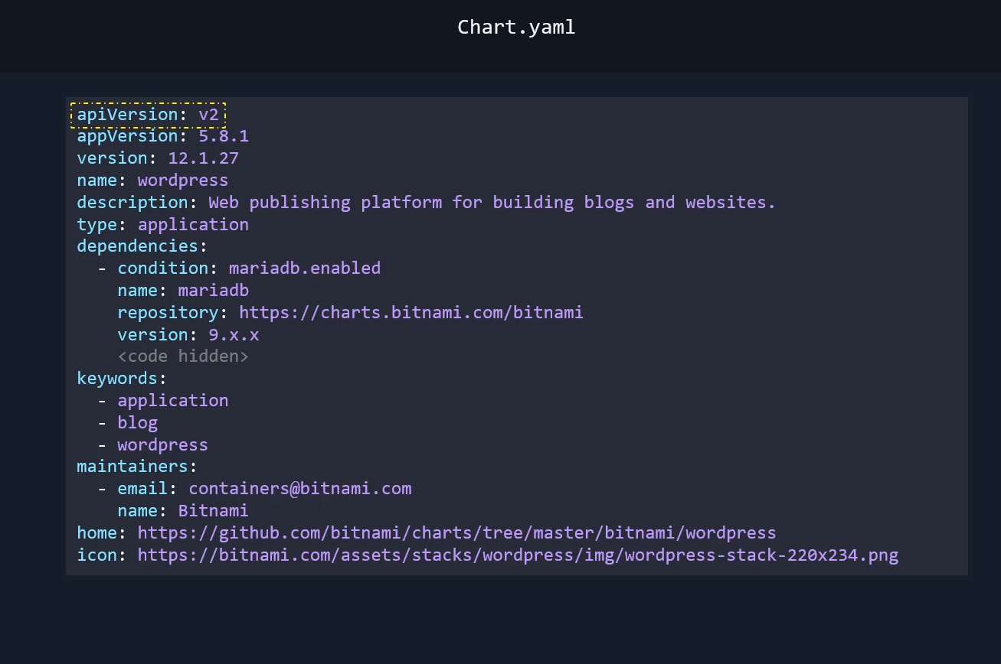Image resolution: width=1001 pixels, height=664 pixels.
Task: Click the "dependencies" key
Action: click(137, 246)
